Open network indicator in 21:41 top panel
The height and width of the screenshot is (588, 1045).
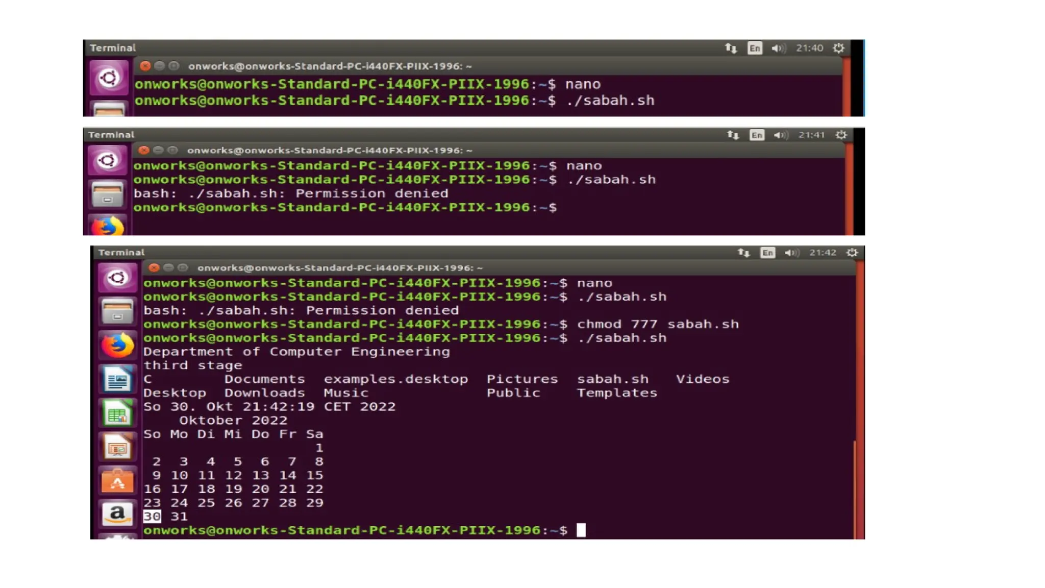tap(733, 135)
